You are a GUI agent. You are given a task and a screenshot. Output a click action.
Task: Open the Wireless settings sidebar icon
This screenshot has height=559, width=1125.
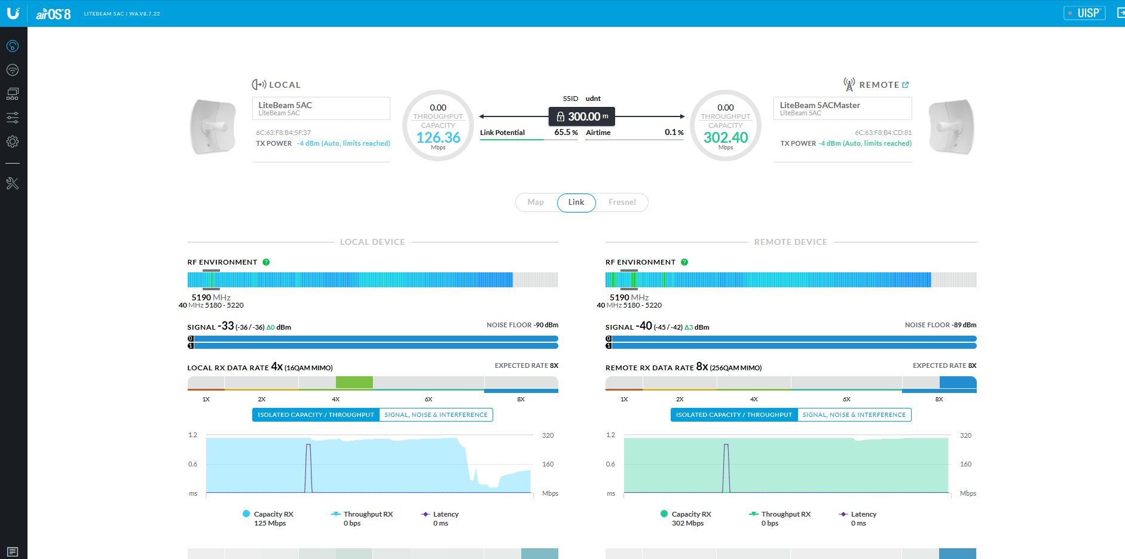tap(13, 70)
